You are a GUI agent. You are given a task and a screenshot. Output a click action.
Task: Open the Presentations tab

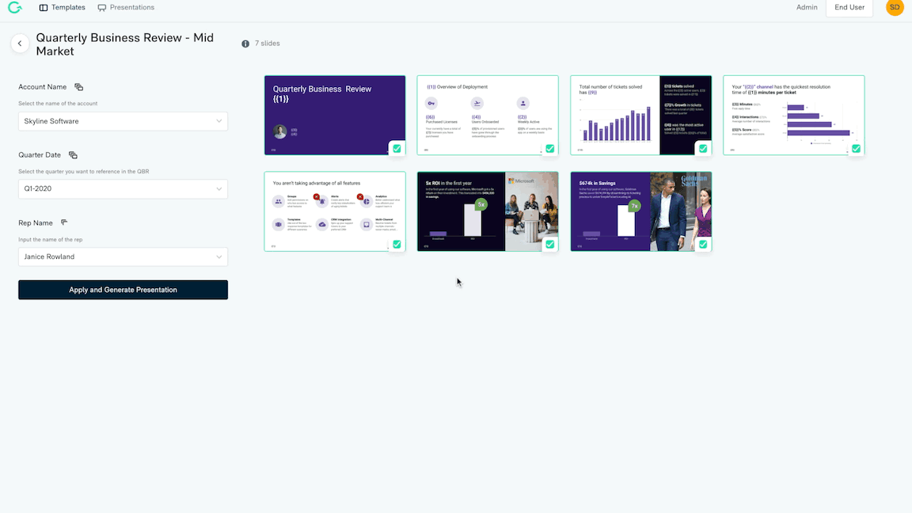(x=126, y=8)
